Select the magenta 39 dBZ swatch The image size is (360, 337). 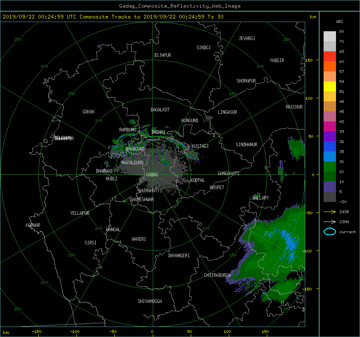tap(330, 126)
